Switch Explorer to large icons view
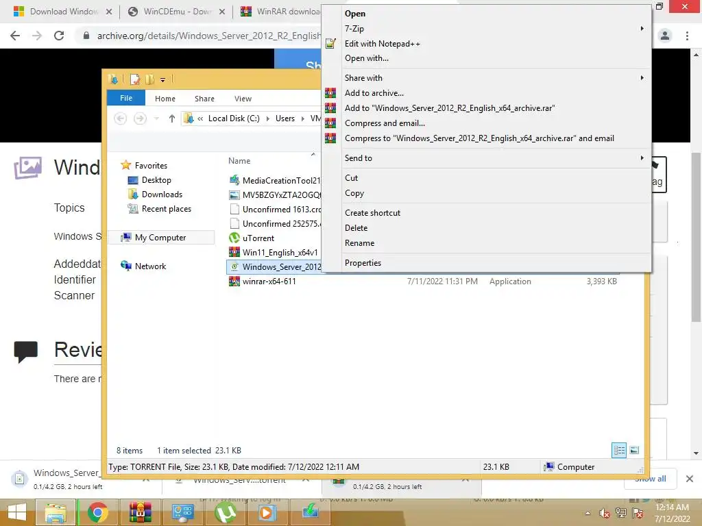 tap(634, 451)
